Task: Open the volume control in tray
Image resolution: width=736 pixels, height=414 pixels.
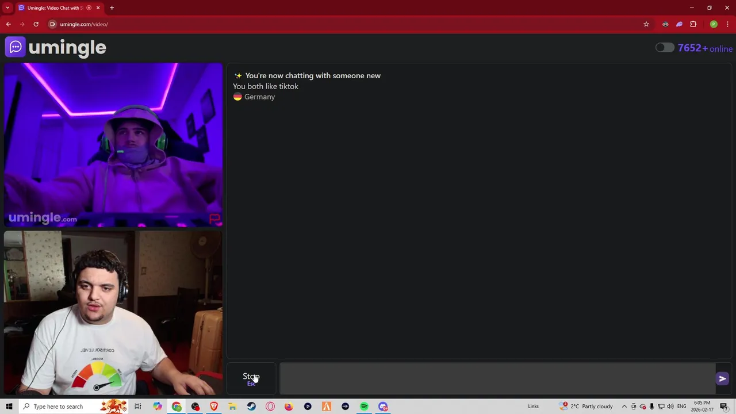Action: pos(670,407)
